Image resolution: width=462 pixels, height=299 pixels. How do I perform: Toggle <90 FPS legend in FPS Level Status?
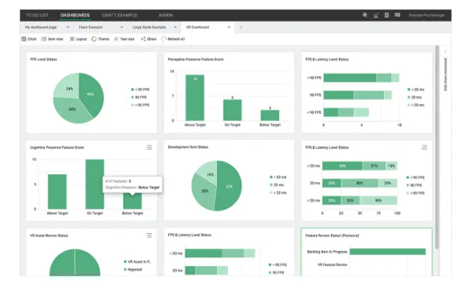pyautogui.click(x=140, y=105)
